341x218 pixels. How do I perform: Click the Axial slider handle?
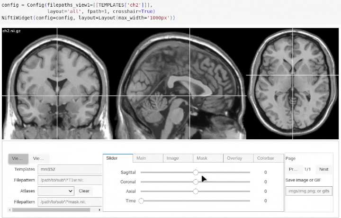pos(196,191)
